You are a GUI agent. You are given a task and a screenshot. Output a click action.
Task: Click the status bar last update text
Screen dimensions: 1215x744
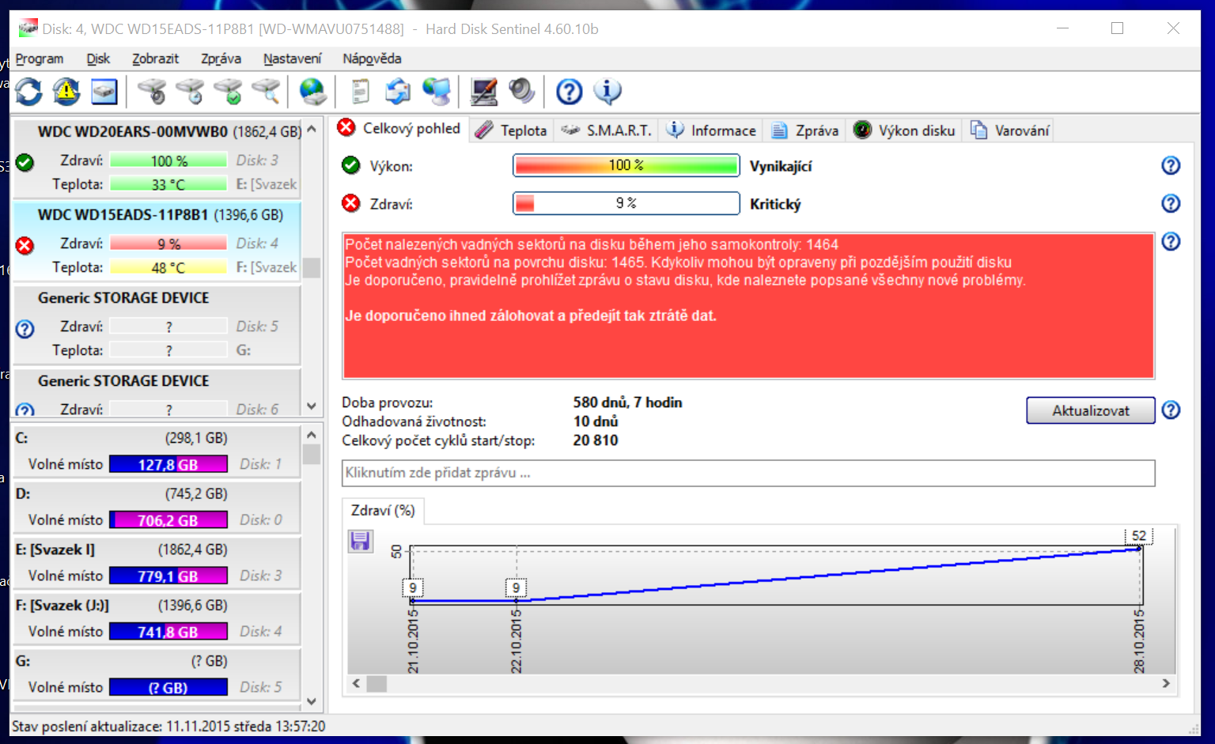click(x=168, y=726)
